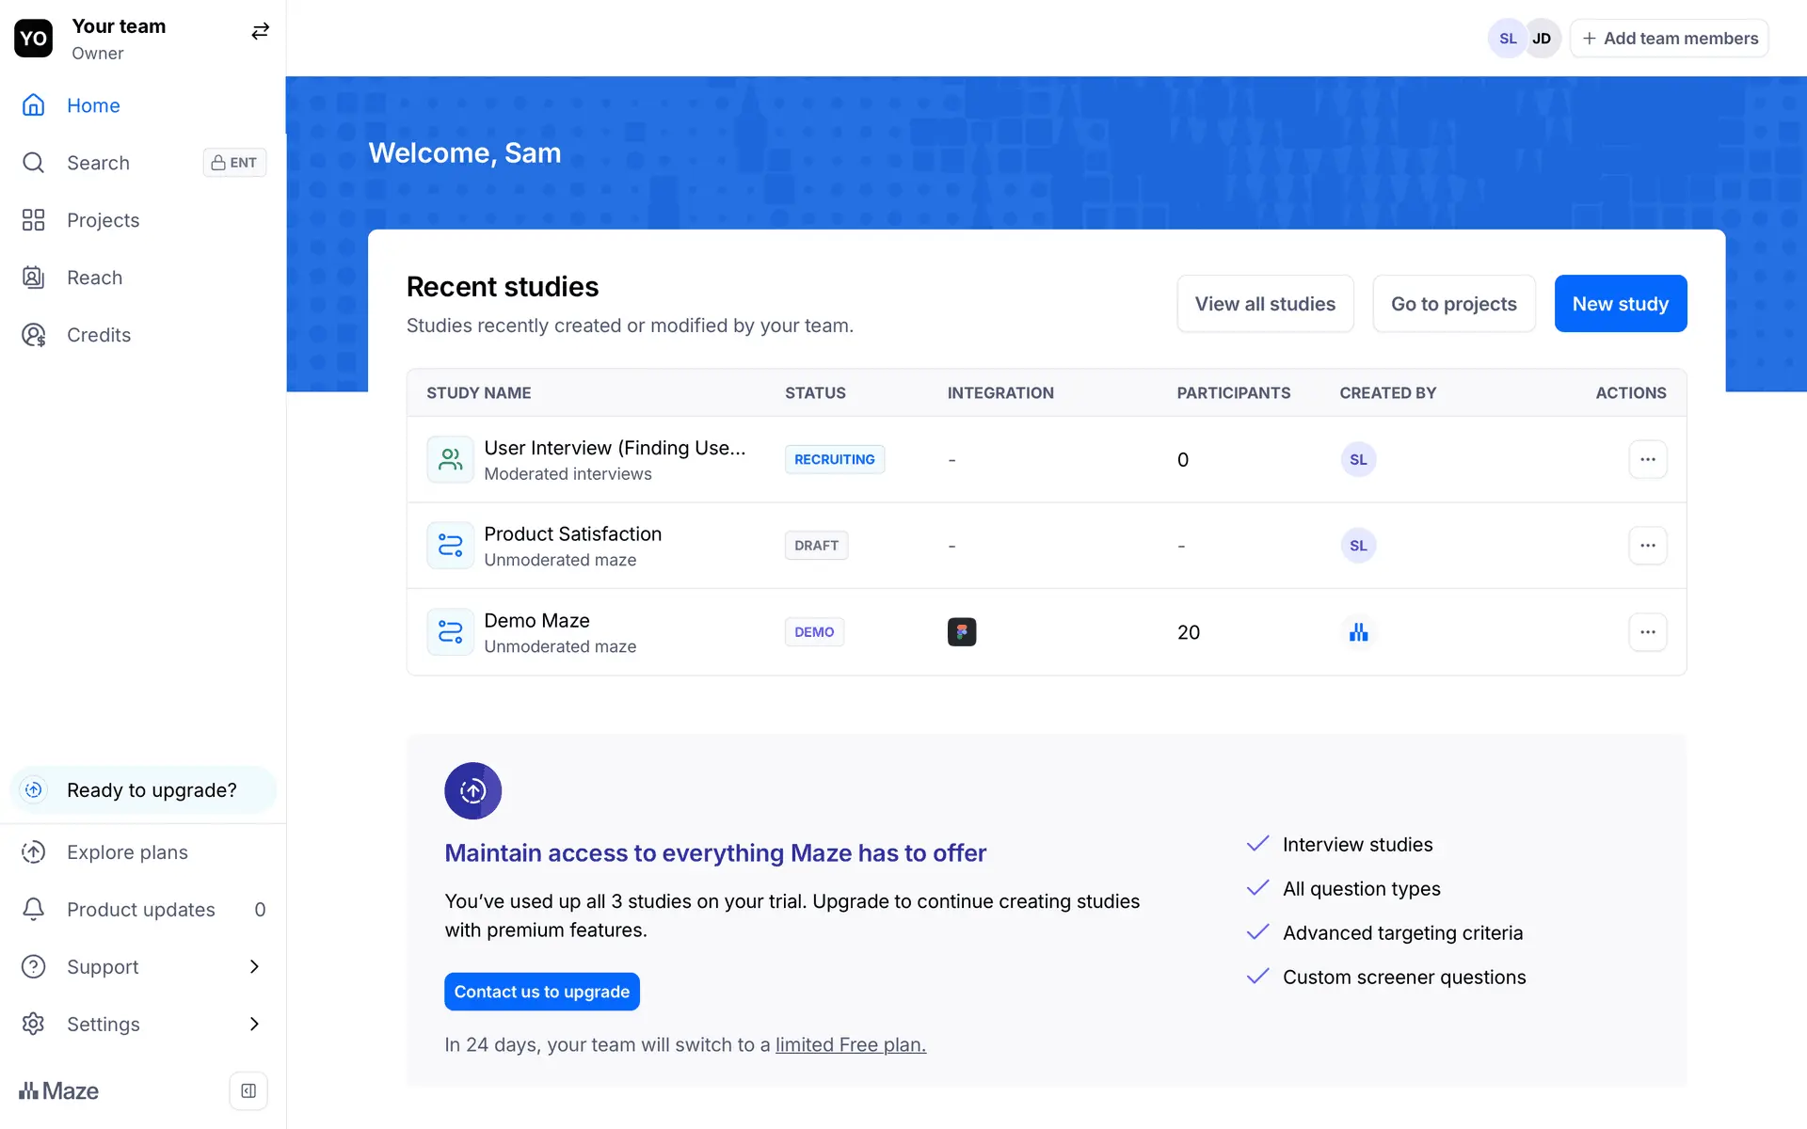The height and width of the screenshot is (1129, 1807).
Task: Click the New study button
Action: (x=1620, y=303)
